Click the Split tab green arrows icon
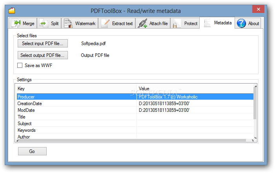 [x=43, y=23]
